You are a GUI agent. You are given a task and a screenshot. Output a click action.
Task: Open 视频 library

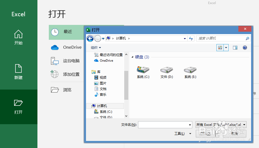pyautogui.click(x=100, y=77)
